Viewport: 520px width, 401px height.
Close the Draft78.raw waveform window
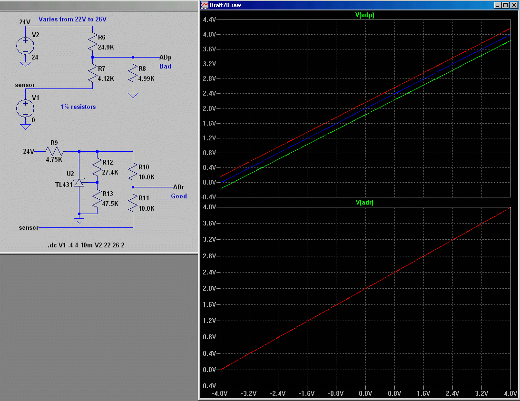point(513,5)
